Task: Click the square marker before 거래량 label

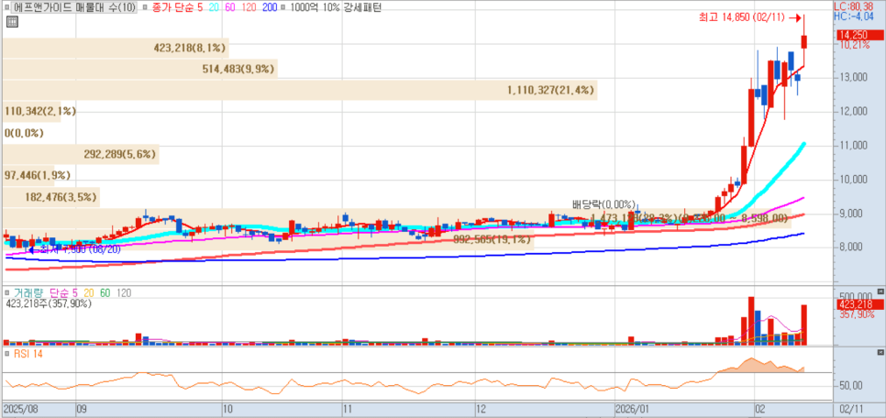Action: (8, 293)
